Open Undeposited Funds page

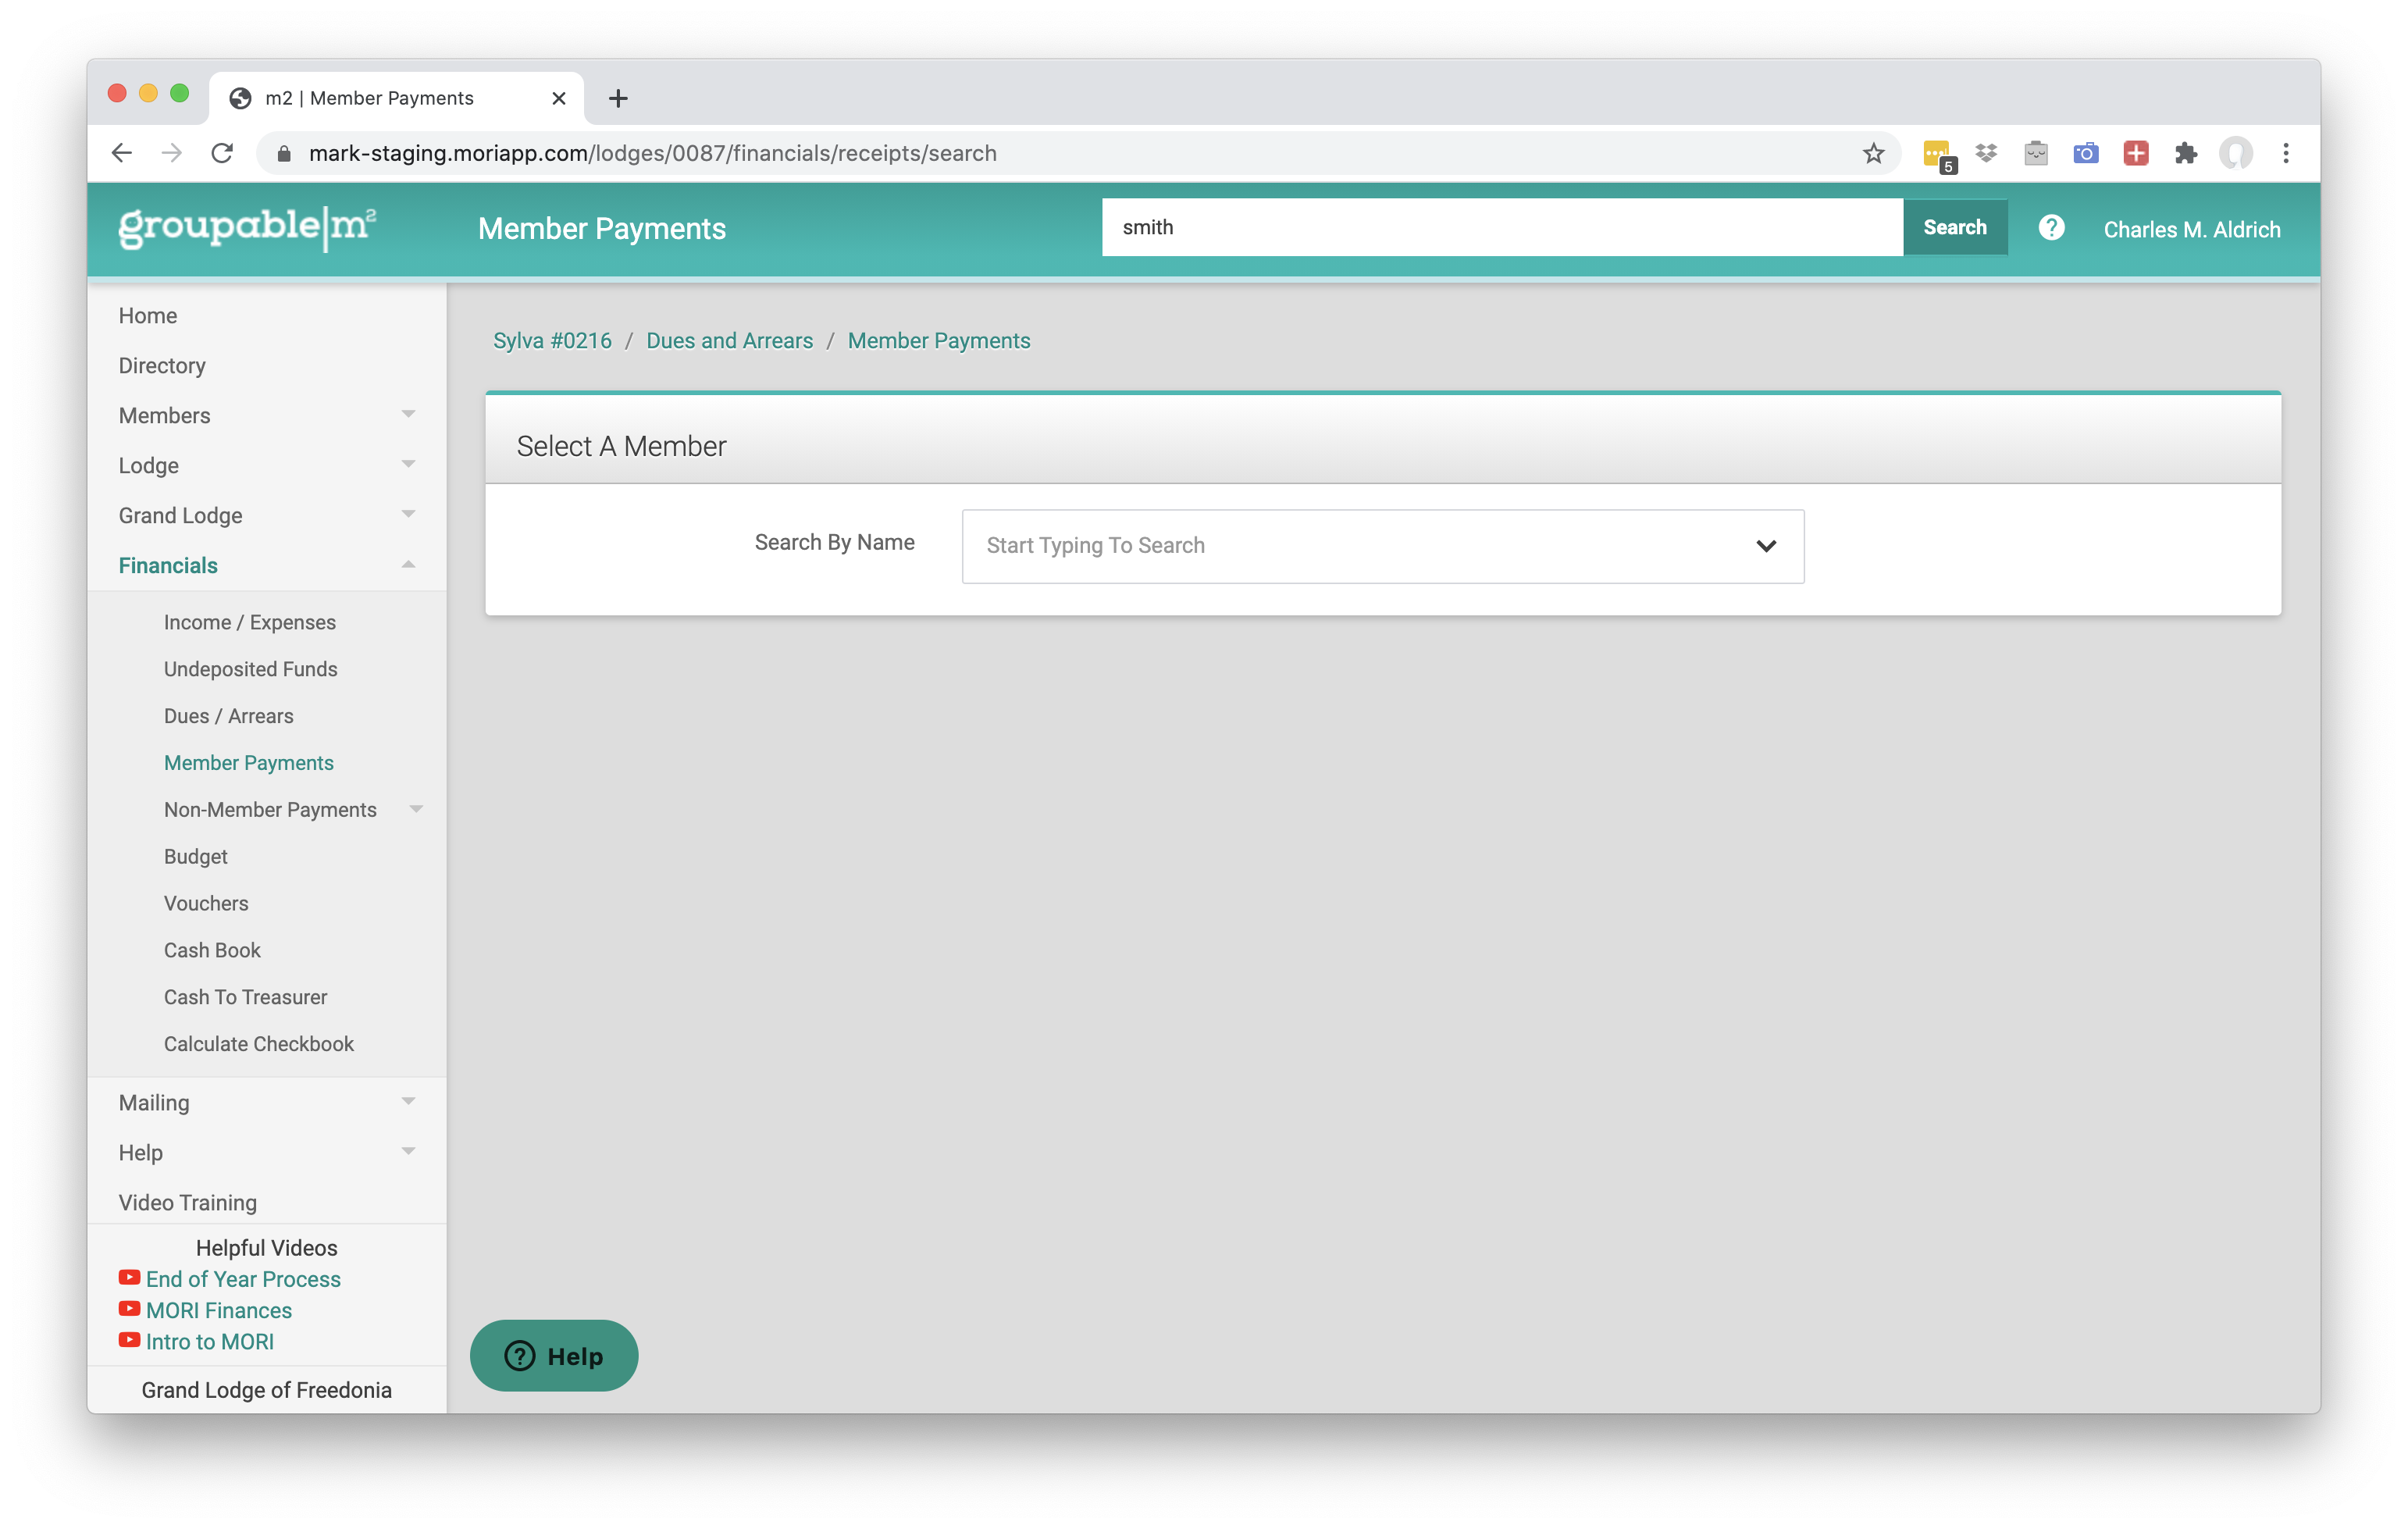[x=250, y=669]
